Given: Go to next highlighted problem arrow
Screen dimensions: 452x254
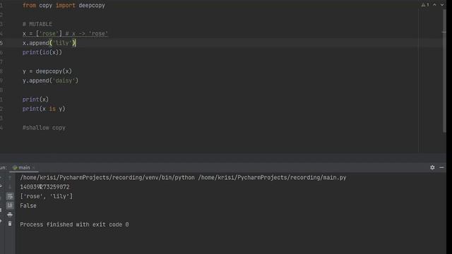Looking at the screenshot, I should tap(442, 5).
